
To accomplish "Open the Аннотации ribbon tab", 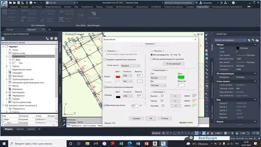I will click(x=37, y=7).
